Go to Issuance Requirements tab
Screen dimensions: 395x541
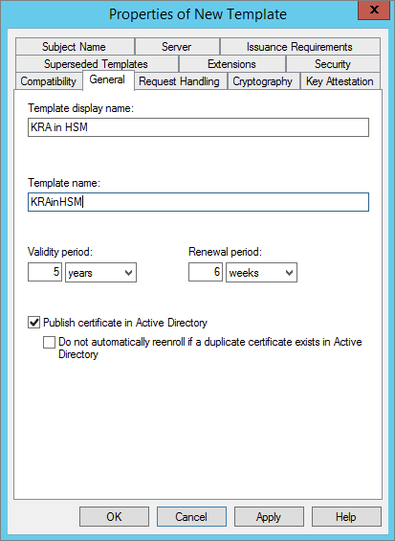(x=300, y=47)
